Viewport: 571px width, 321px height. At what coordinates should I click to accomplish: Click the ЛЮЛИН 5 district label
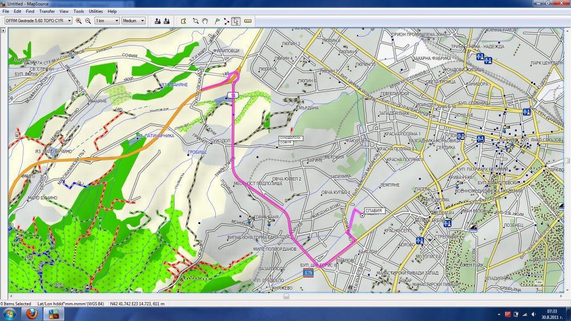click(268, 69)
